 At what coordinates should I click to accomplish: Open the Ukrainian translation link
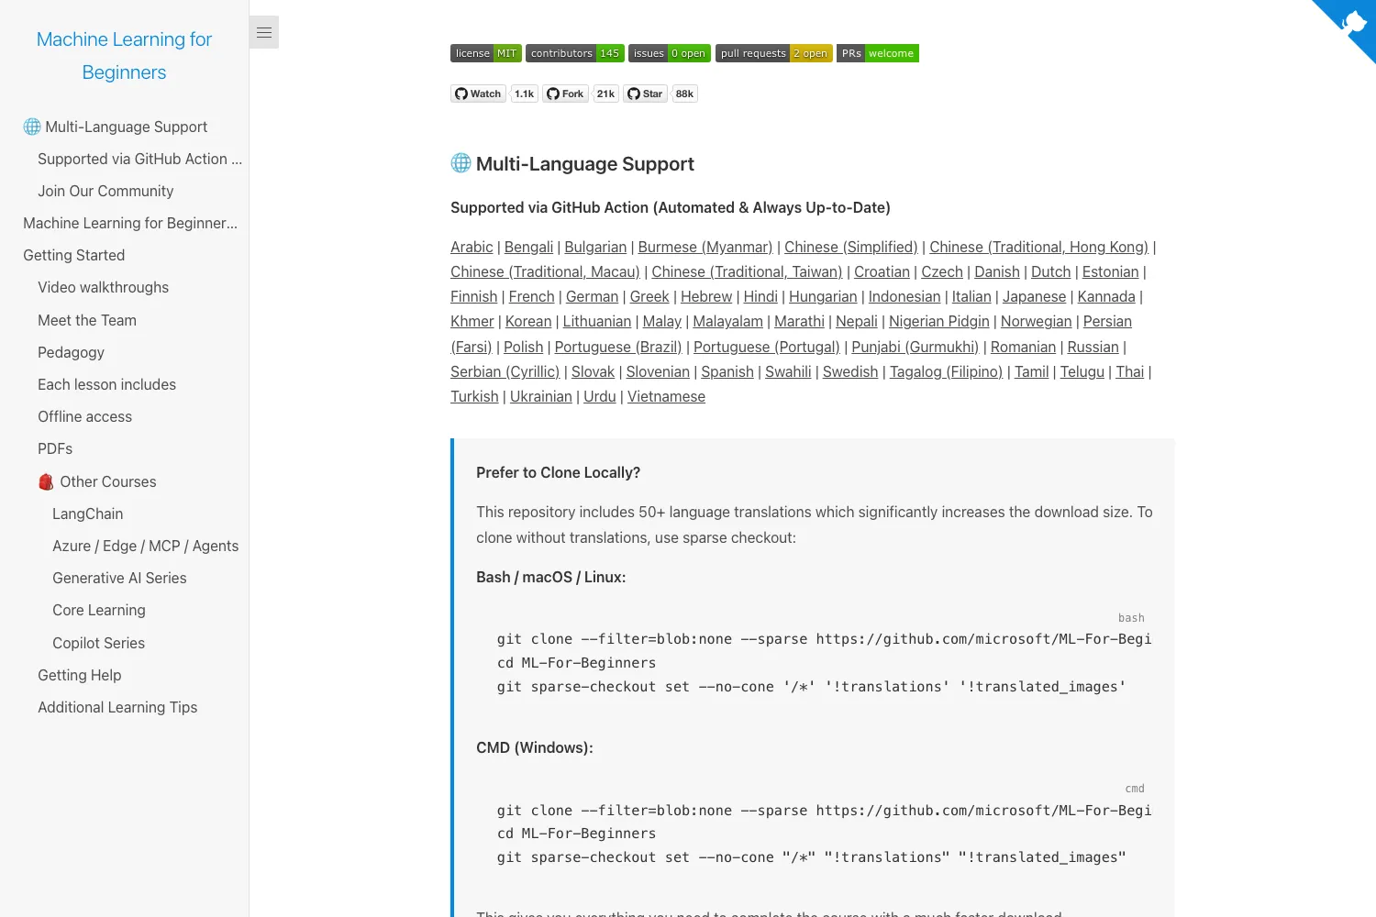point(541,396)
